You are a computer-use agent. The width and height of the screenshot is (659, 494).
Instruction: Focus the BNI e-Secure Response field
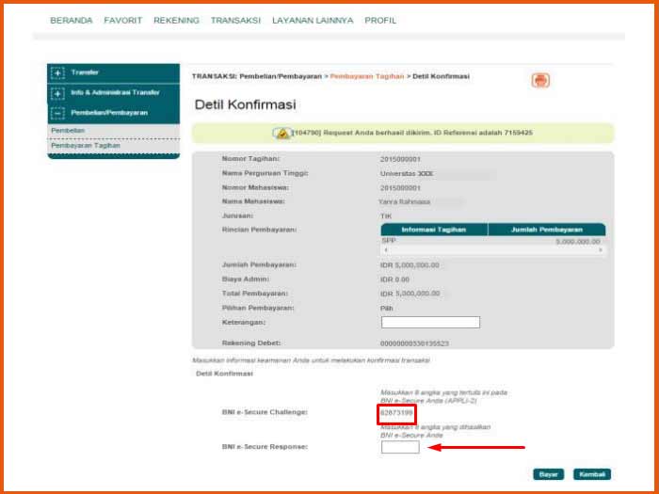[400, 447]
